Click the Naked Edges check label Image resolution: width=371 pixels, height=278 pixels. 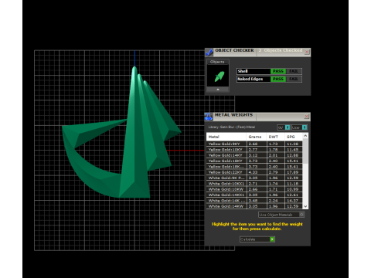tap(250, 79)
